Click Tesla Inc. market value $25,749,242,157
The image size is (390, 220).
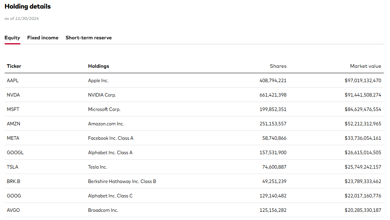(x=363, y=167)
